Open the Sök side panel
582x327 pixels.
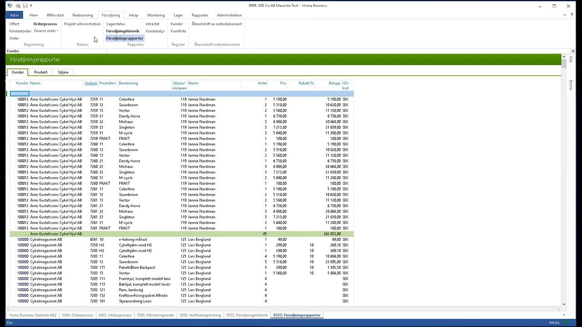coord(571,59)
